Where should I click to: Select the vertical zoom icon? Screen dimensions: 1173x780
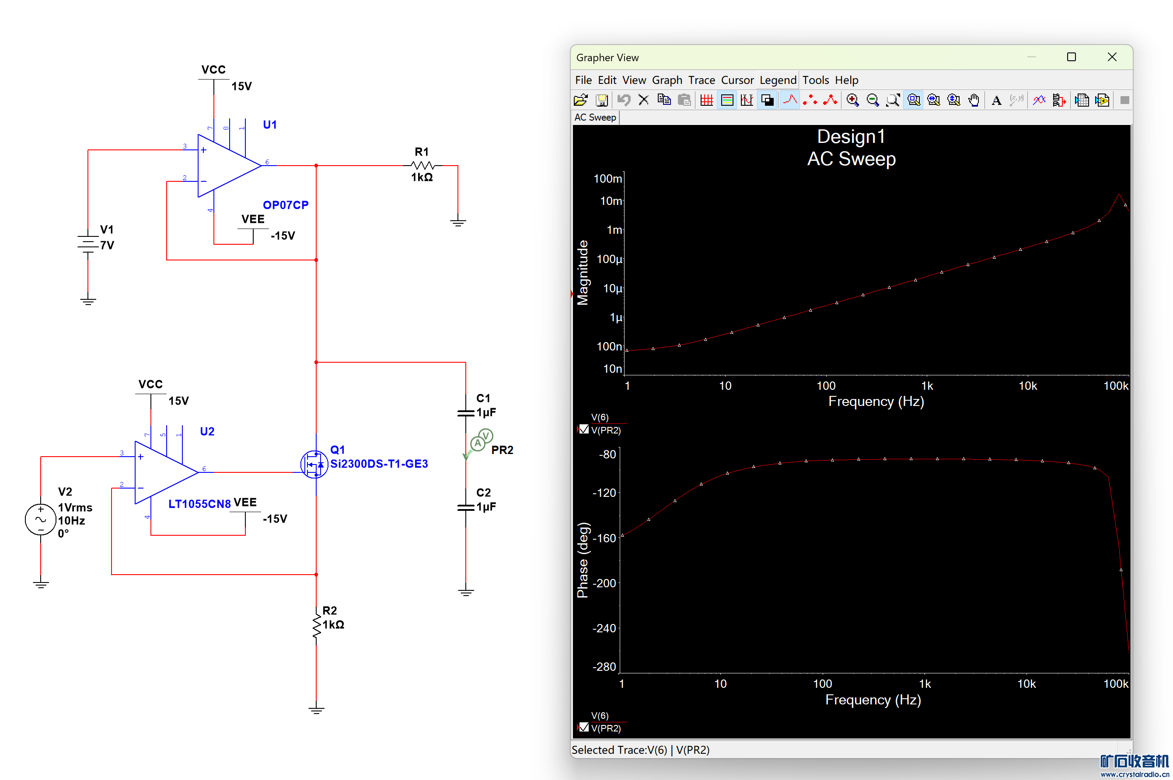[x=953, y=101]
